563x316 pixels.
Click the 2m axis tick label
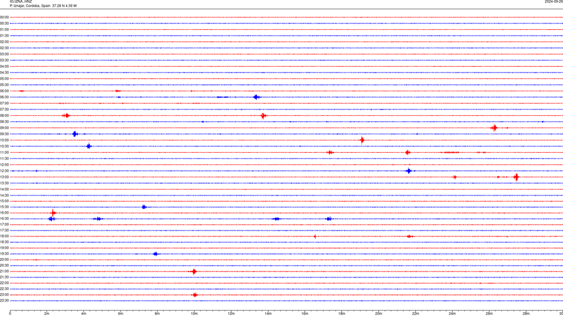click(47, 314)
